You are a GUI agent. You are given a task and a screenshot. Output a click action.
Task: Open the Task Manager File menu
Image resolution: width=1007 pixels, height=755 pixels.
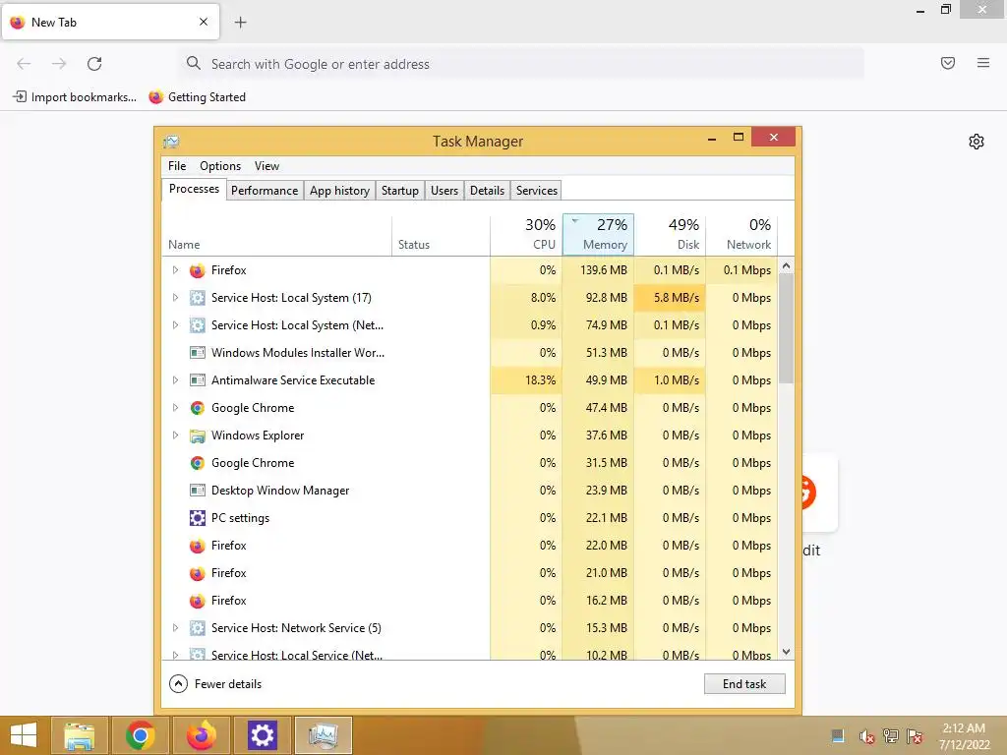tap(177, 166)
